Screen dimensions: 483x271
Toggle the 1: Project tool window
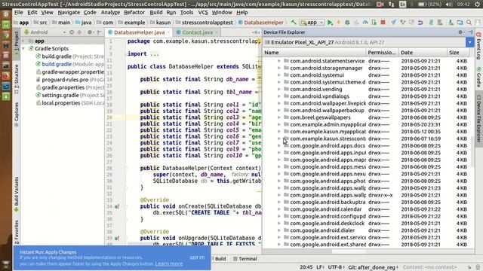[17, 44]
